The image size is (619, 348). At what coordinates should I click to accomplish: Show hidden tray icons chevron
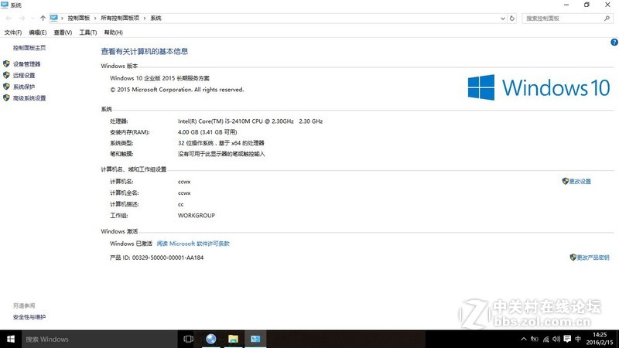[524, 339]
